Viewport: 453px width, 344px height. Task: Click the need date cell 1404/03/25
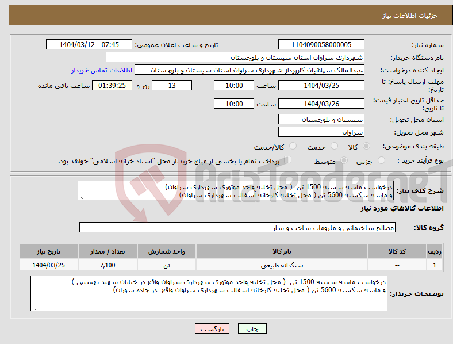coord(48,265)
